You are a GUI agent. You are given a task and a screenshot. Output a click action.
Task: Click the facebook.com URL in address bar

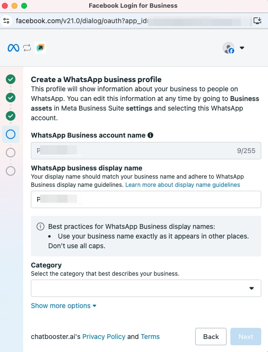click(82, 21)
